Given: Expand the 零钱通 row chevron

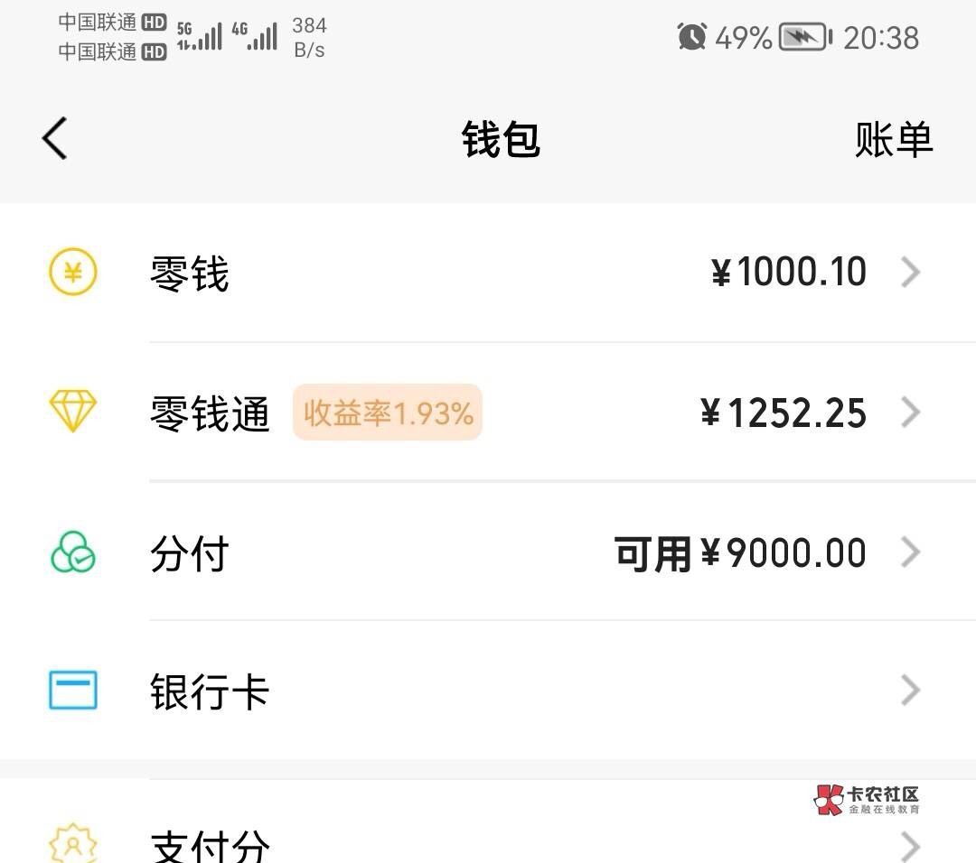Looking at the screenshot, I should 910,413.
